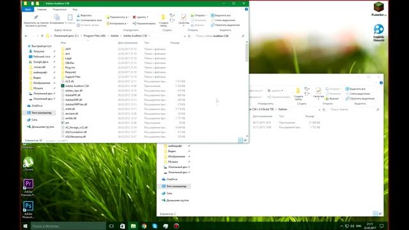Click refresh button beside Audition address bar
Viewport: 409px width, 230px height.
point(189,36)
